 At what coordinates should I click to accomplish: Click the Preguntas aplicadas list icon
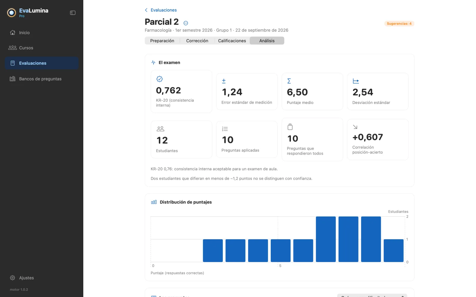(225, 129)
